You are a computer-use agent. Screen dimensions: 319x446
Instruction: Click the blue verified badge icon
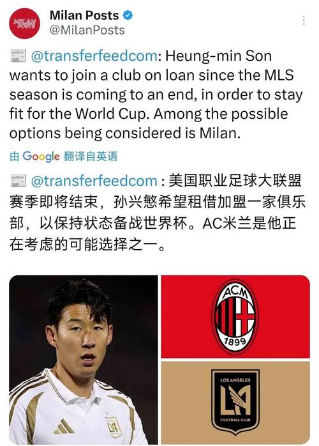pyautogui.click(x=128, y=15)
